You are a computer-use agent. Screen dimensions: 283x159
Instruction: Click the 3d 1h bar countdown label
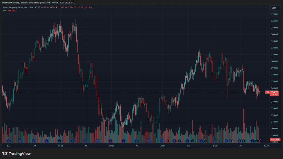(x=274, y=95)
